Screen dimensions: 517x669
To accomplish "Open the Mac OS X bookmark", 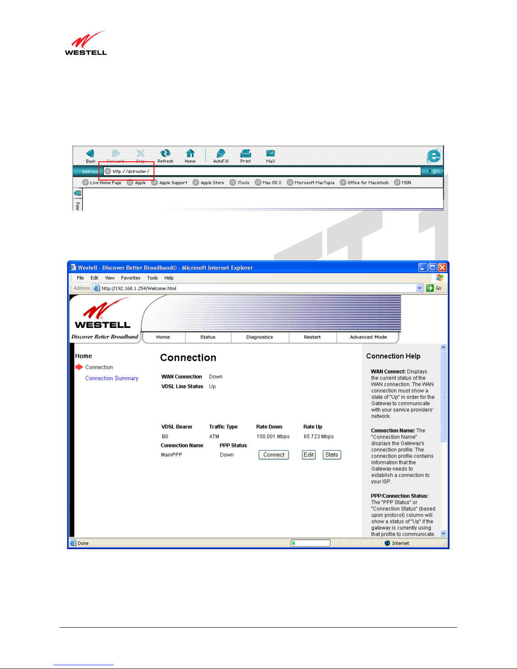I will [268, 183].
